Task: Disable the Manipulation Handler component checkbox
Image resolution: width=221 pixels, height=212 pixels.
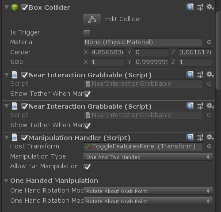Action: click(24, 138)
